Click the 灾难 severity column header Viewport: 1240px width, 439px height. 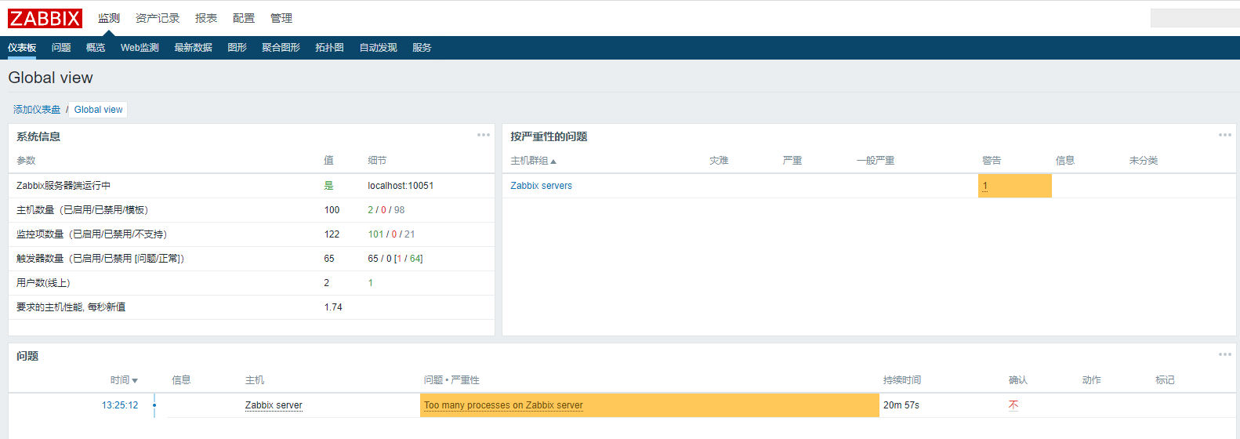point(719,161)
